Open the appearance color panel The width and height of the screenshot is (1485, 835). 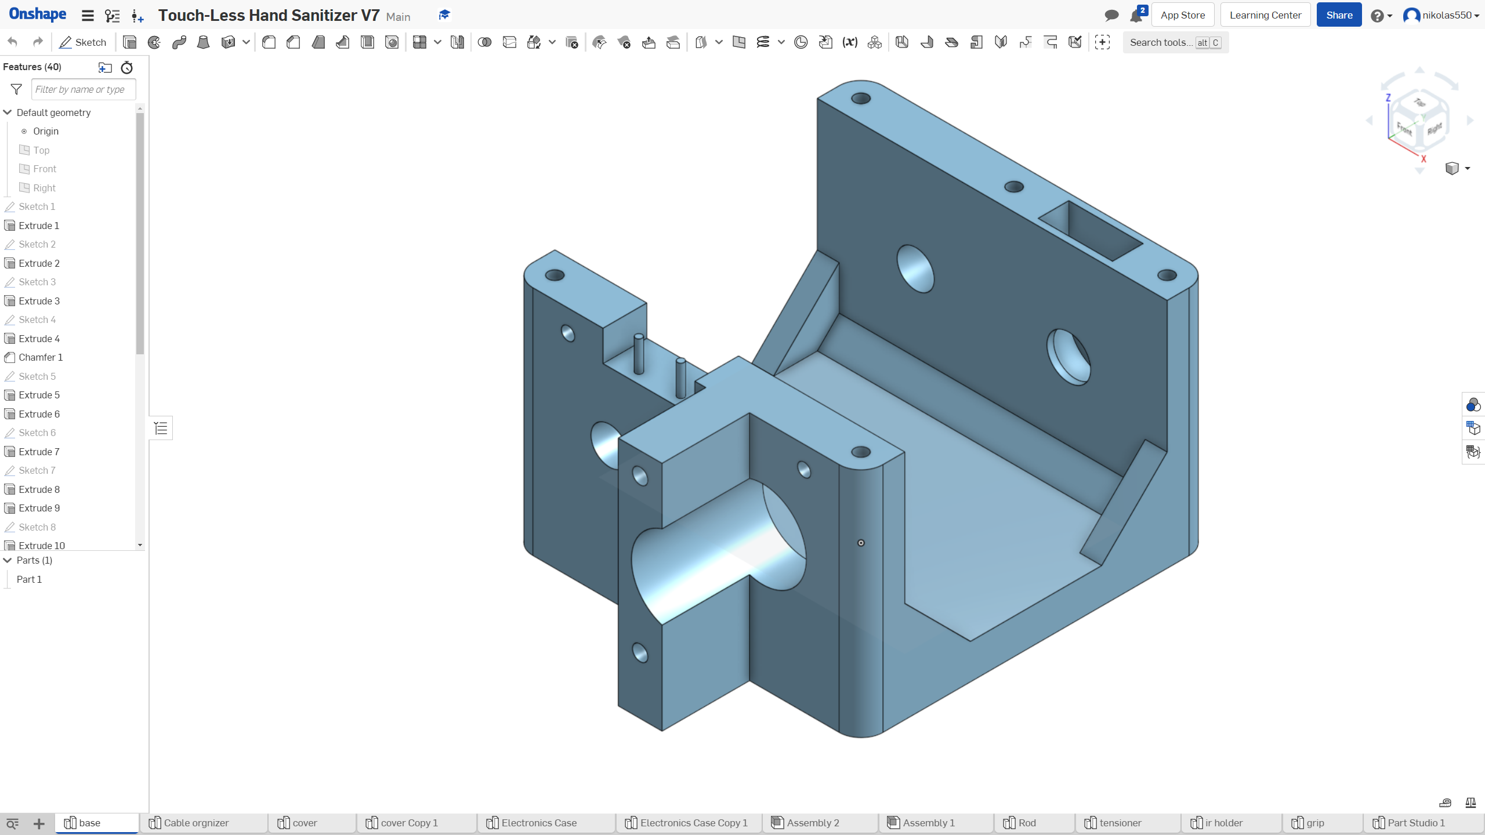coord(1473,405)
